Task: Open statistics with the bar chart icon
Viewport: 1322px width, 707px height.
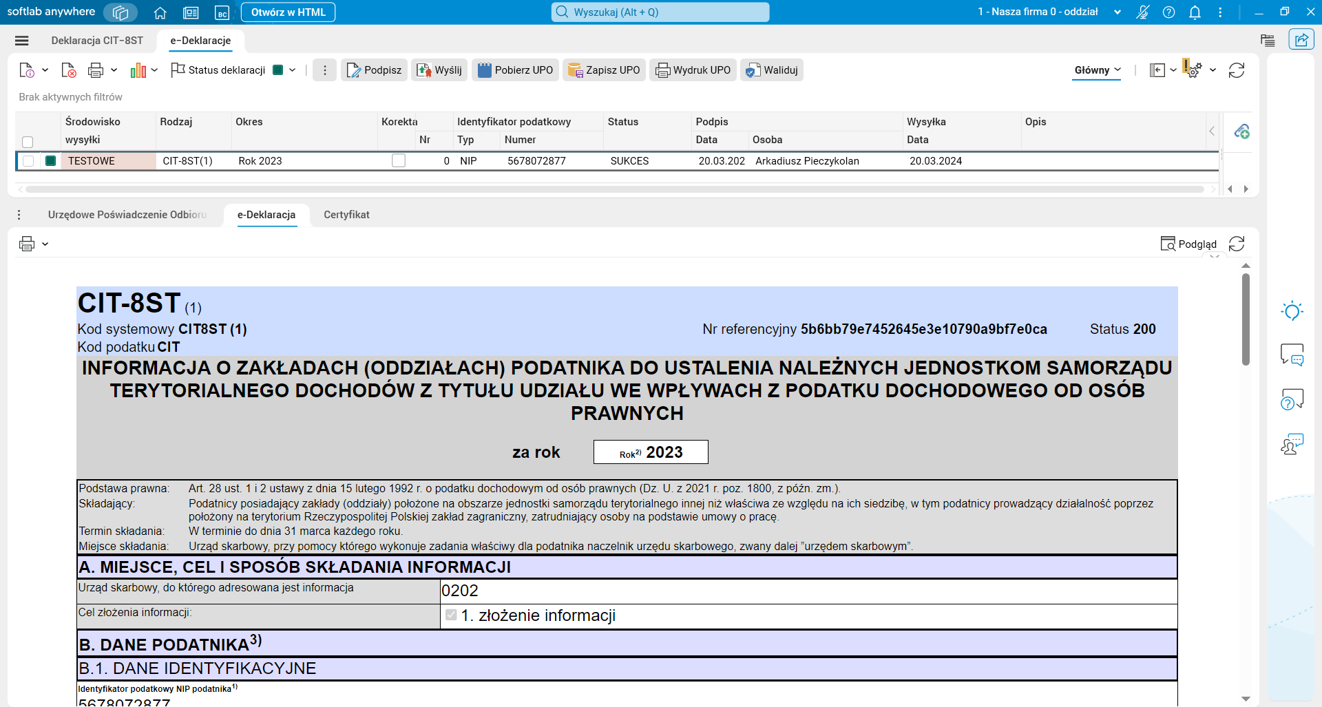Action: [139, 70]
